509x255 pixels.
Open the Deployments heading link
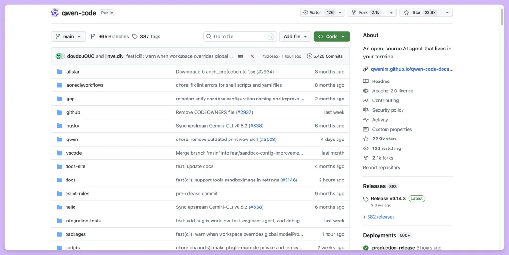click(x=379, y=235)
